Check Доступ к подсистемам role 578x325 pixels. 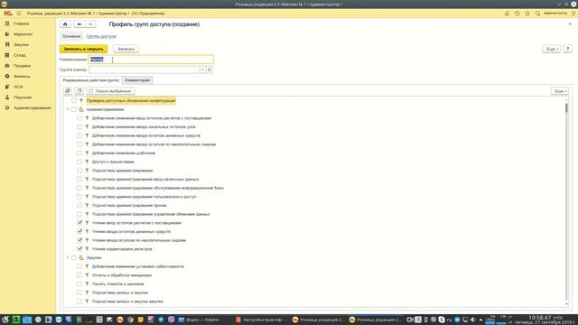(x=79, y=162)
